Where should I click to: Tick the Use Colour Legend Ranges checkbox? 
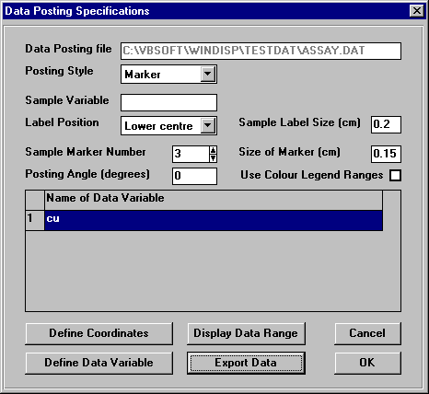pos(395,175)
